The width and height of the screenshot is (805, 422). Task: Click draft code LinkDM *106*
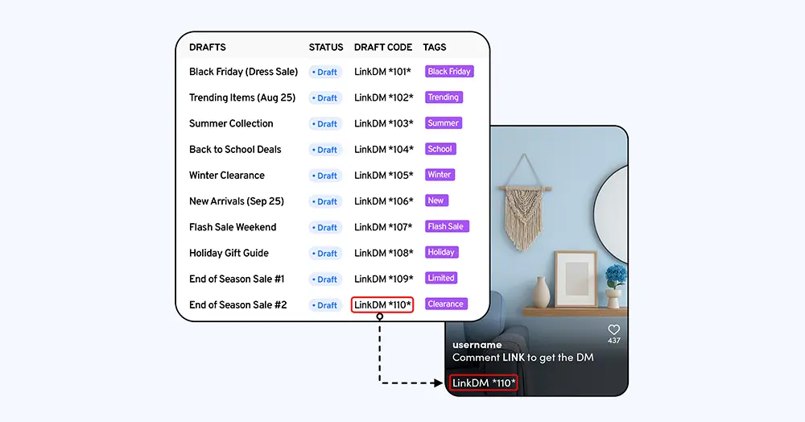click(383, 201)
